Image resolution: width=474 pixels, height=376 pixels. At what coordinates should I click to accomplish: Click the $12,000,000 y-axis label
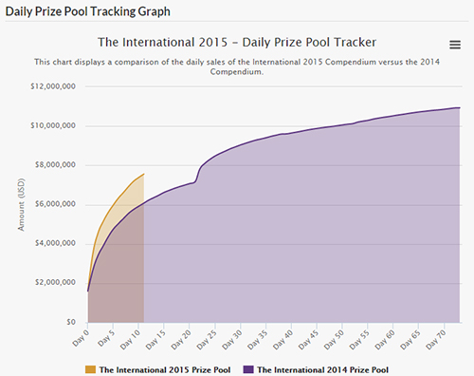pos(53,86)
